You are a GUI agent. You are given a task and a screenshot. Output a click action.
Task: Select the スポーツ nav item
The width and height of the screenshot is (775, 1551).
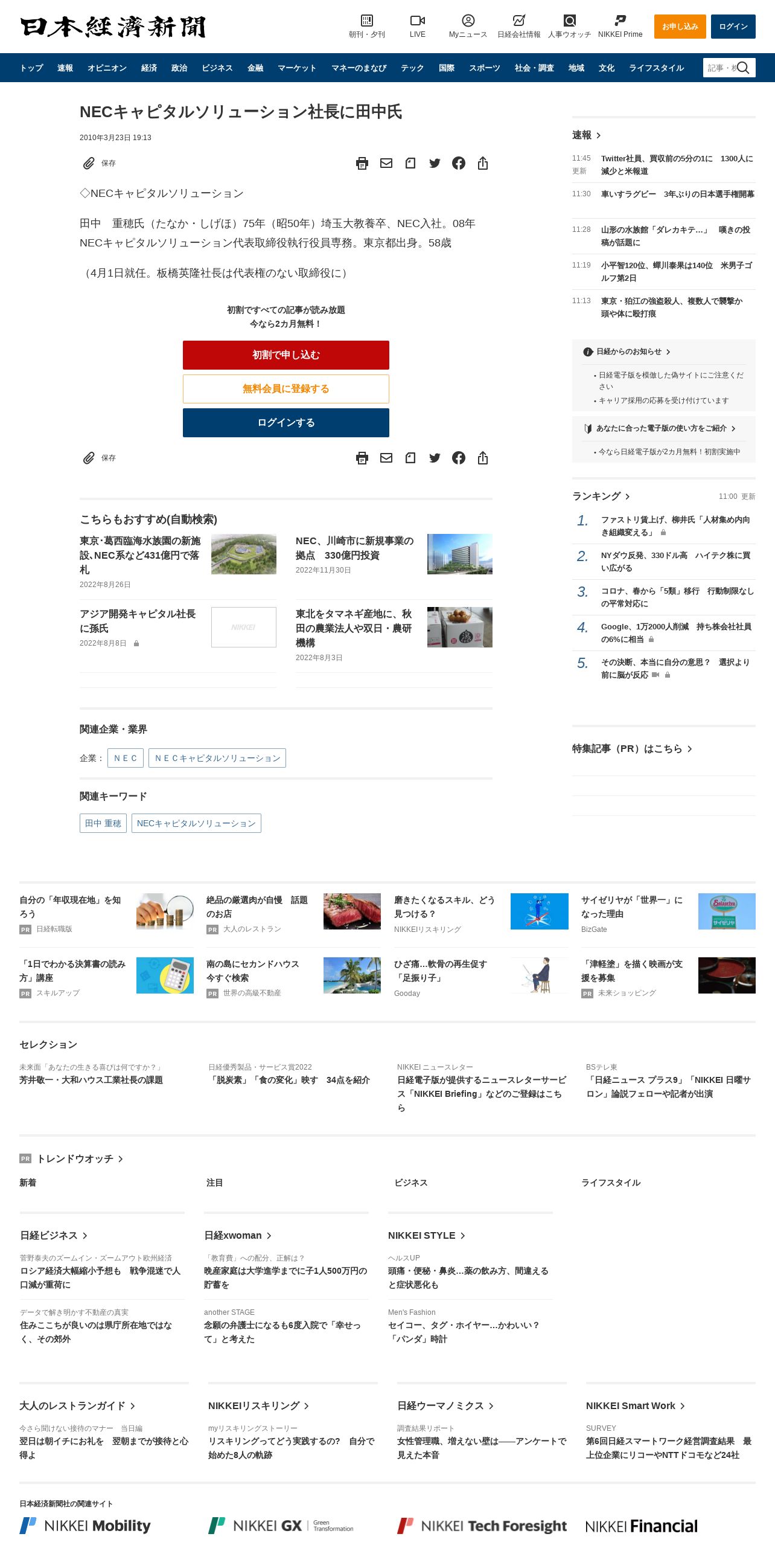coord(485,68)
